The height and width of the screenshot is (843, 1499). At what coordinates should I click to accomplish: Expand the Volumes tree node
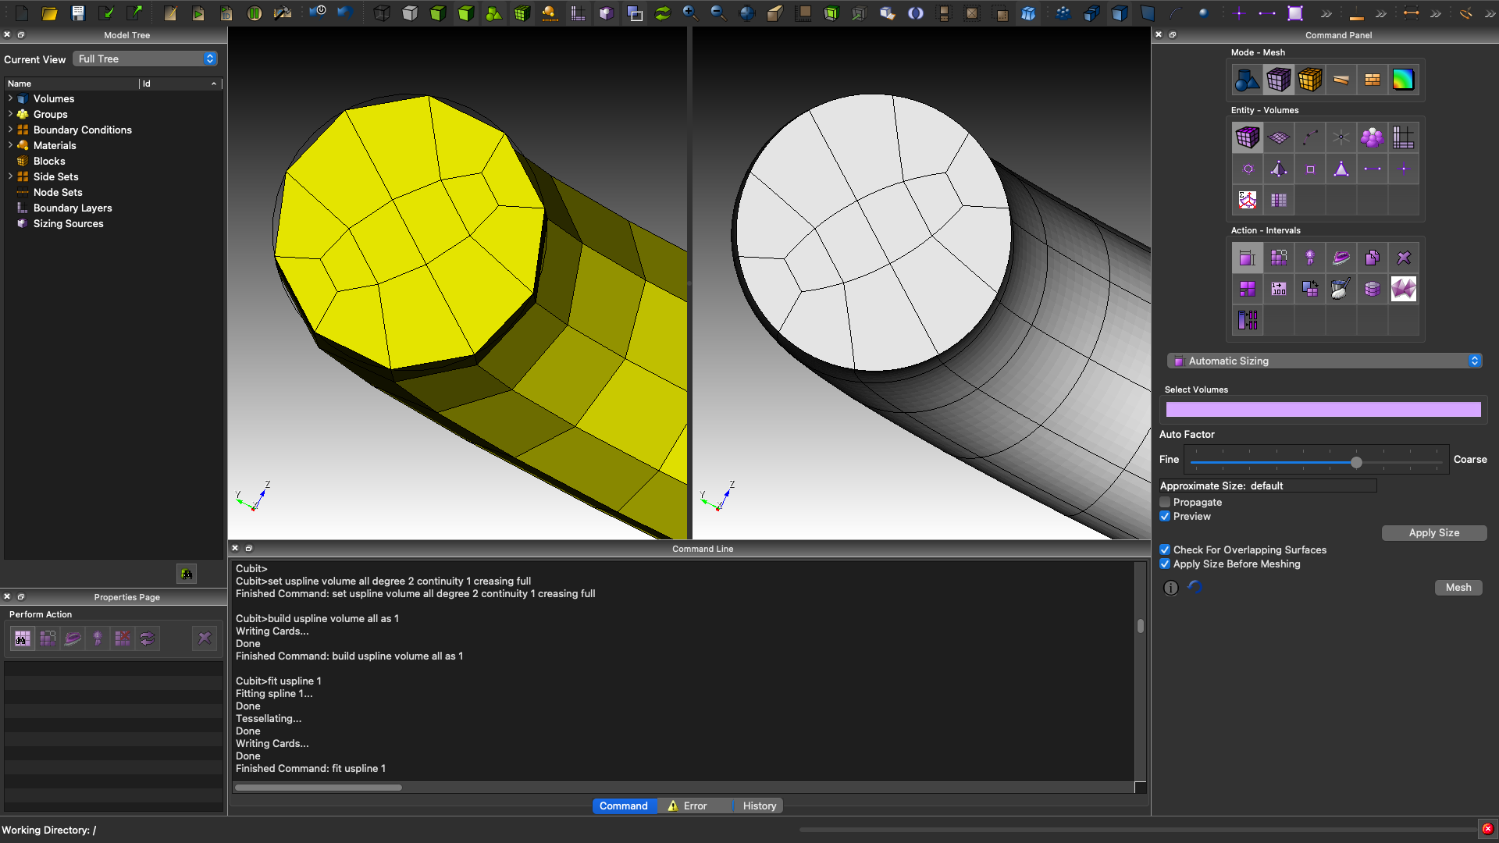click(10, 98)
